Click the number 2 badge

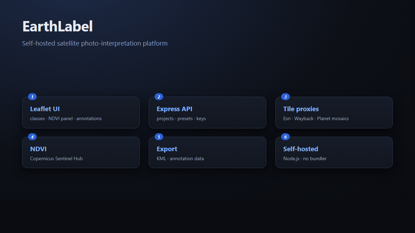[x=159, y=97]
